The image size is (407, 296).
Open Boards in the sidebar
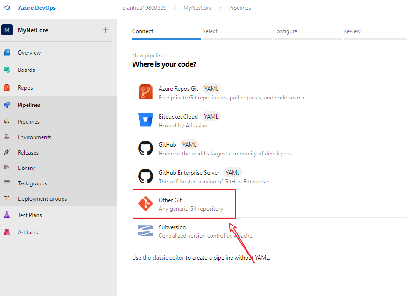[x=26, y=70]
